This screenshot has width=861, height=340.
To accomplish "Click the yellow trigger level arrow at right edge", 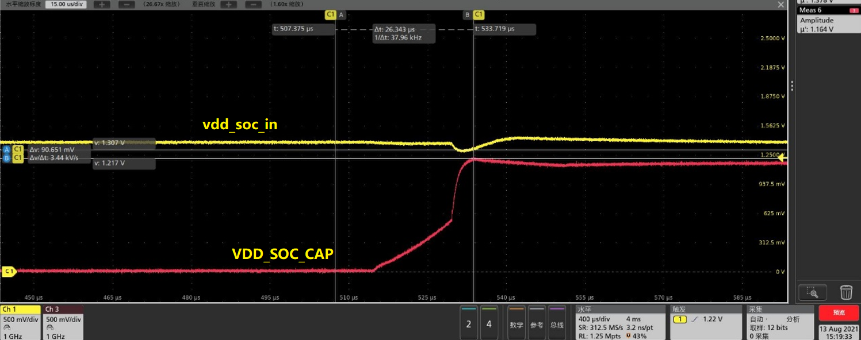I will coord(783,157).
